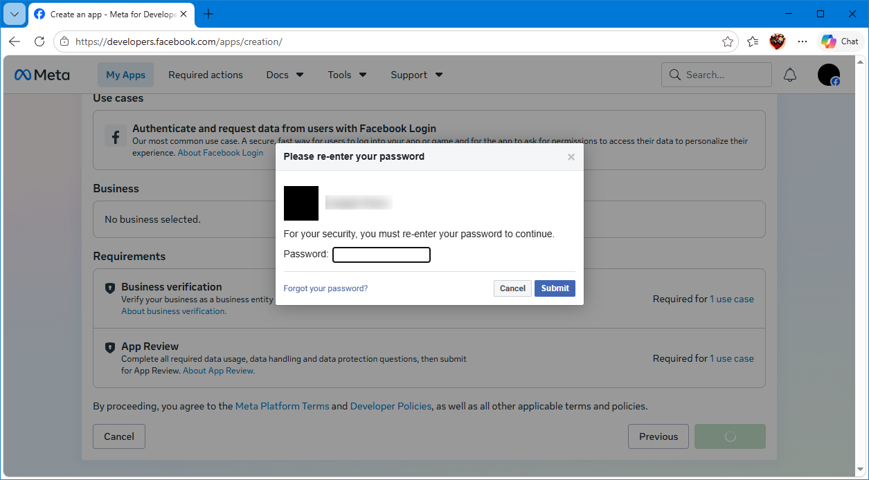Focus the Password input field
Image resolution: width=869 pixels, height=480 pixels.
[382, 255]
